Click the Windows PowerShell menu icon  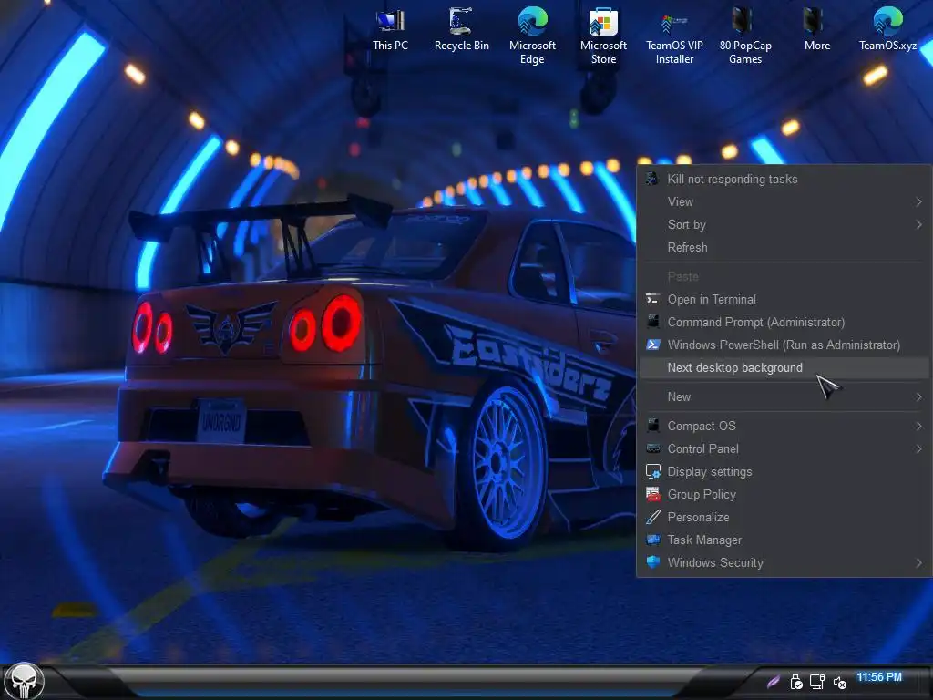pos(652,345)
